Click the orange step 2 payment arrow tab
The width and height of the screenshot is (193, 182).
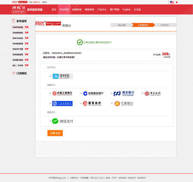[143, 25]
